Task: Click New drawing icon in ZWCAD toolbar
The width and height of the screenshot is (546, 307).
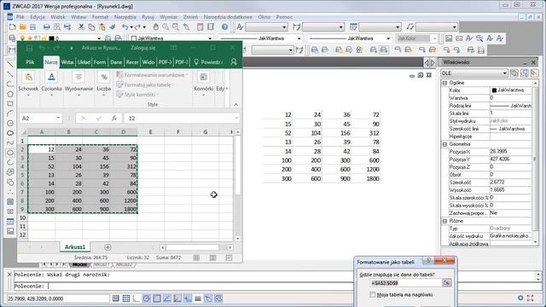Action: click(13, 26)
